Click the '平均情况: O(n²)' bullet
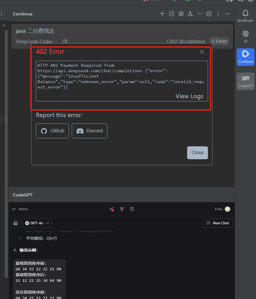This screenshot has width=256, height=299. click(41, 238)
